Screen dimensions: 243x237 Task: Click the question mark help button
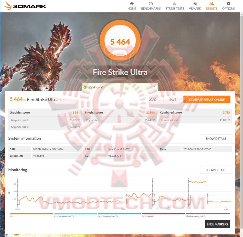[x=154, y=87]
